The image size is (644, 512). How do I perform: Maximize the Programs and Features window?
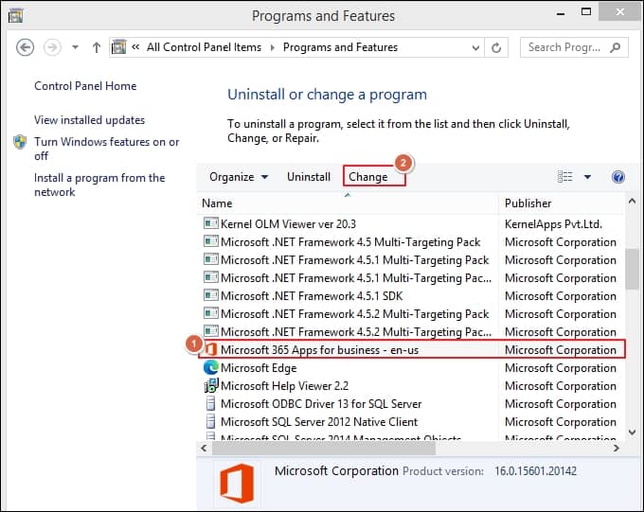[x=586, y=12]
